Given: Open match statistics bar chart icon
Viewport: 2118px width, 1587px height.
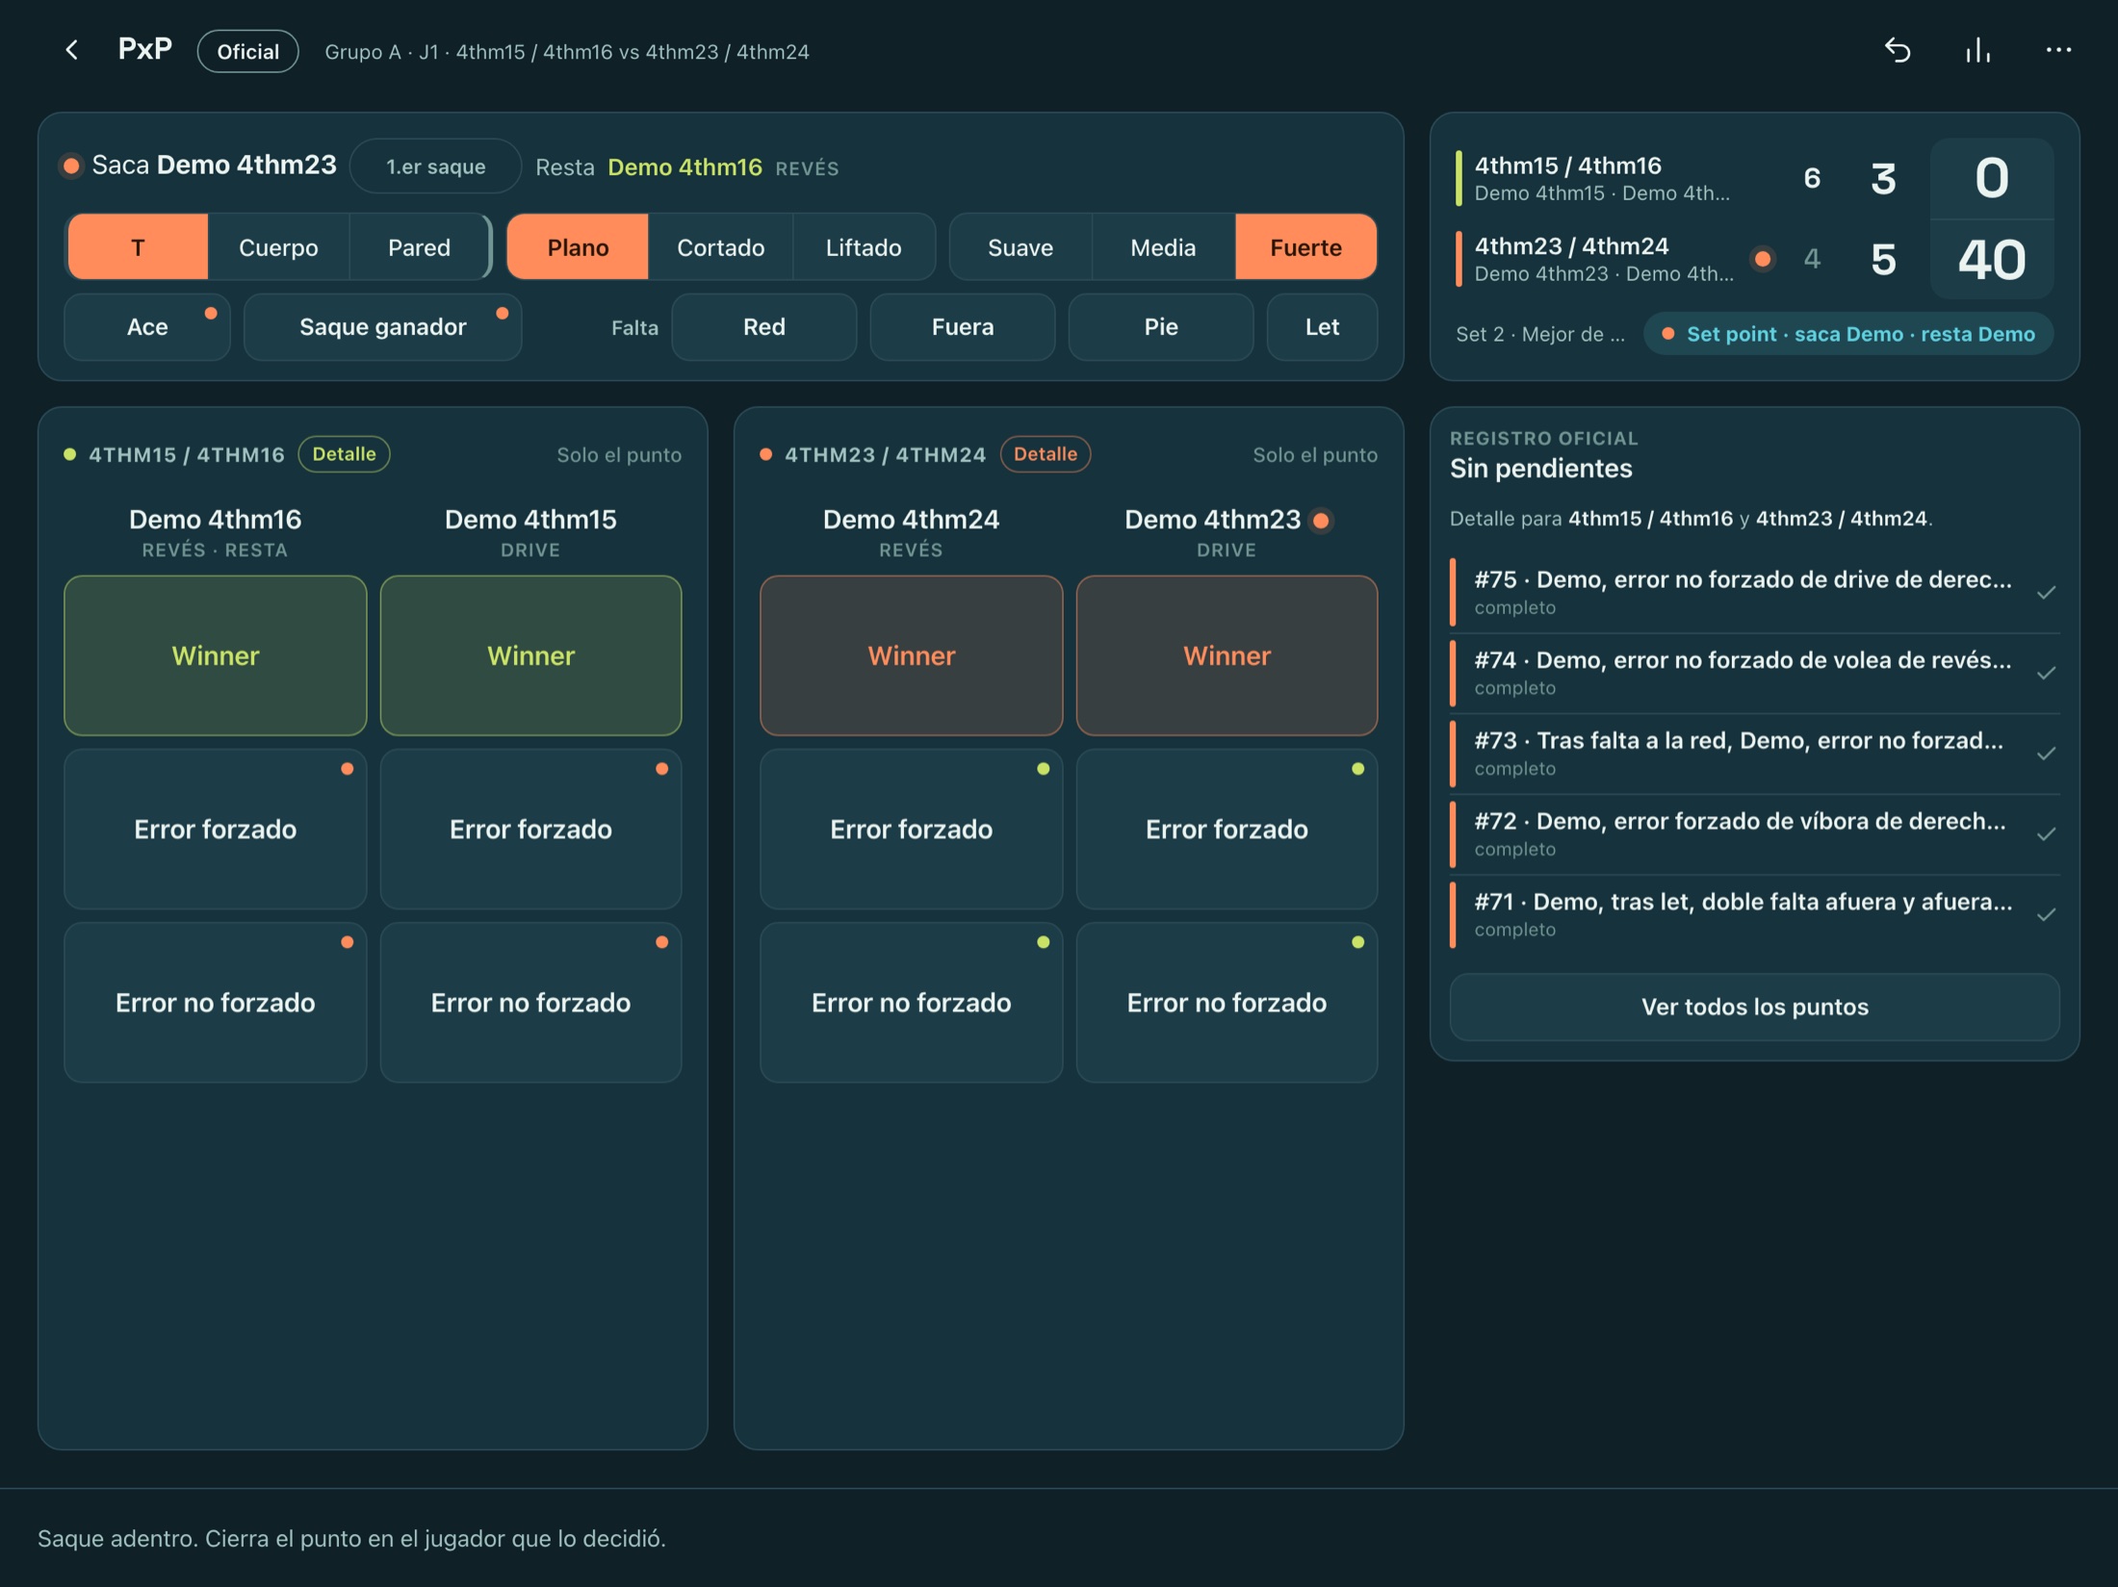Looking at the screenshot, I should pos(1977,50).
